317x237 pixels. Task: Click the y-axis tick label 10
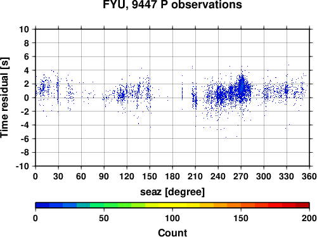click(x=24, y=29)
